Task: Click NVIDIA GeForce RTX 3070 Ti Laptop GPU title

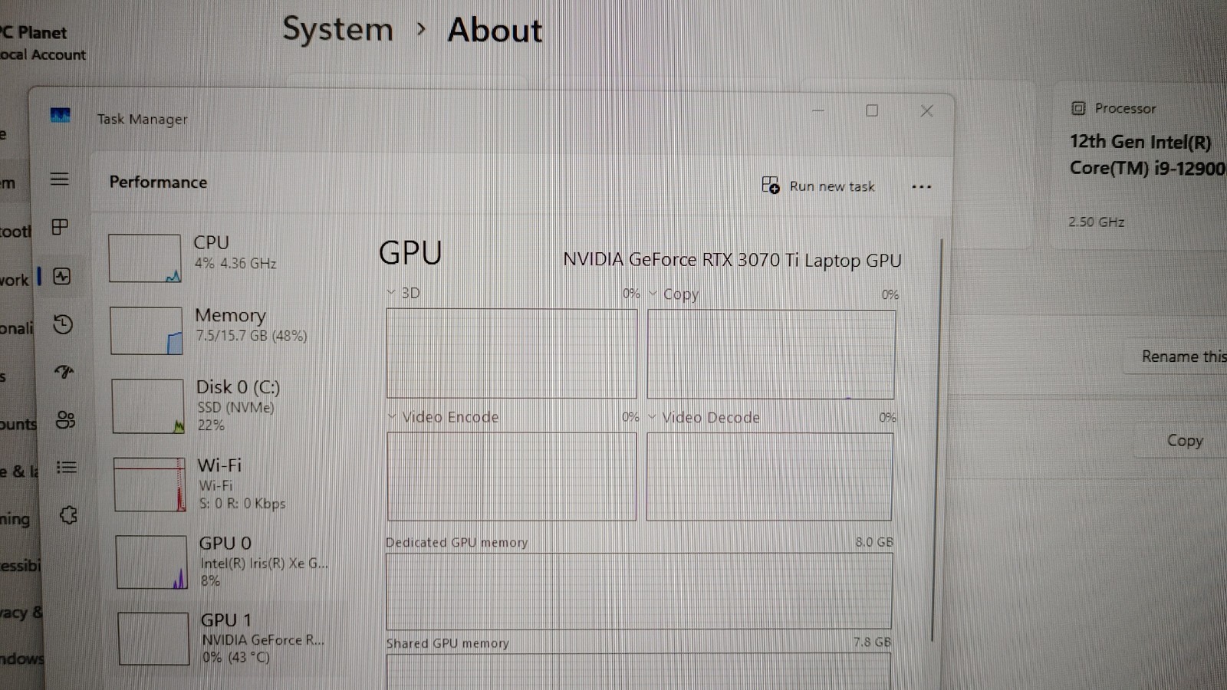Action: (732, 260)
